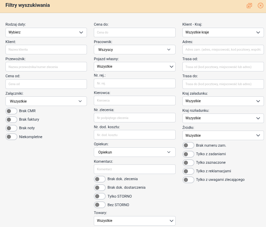Expand the Załączniki dropdown

[46, 101]
